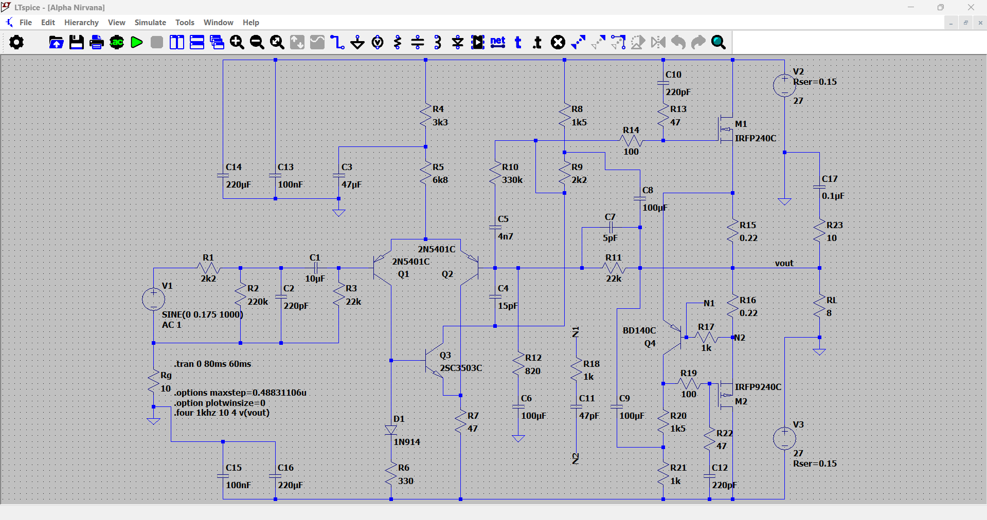This screenshot has height=520, width=987.
Task: Open the Edit menu
Action: [x=48, y=23]
